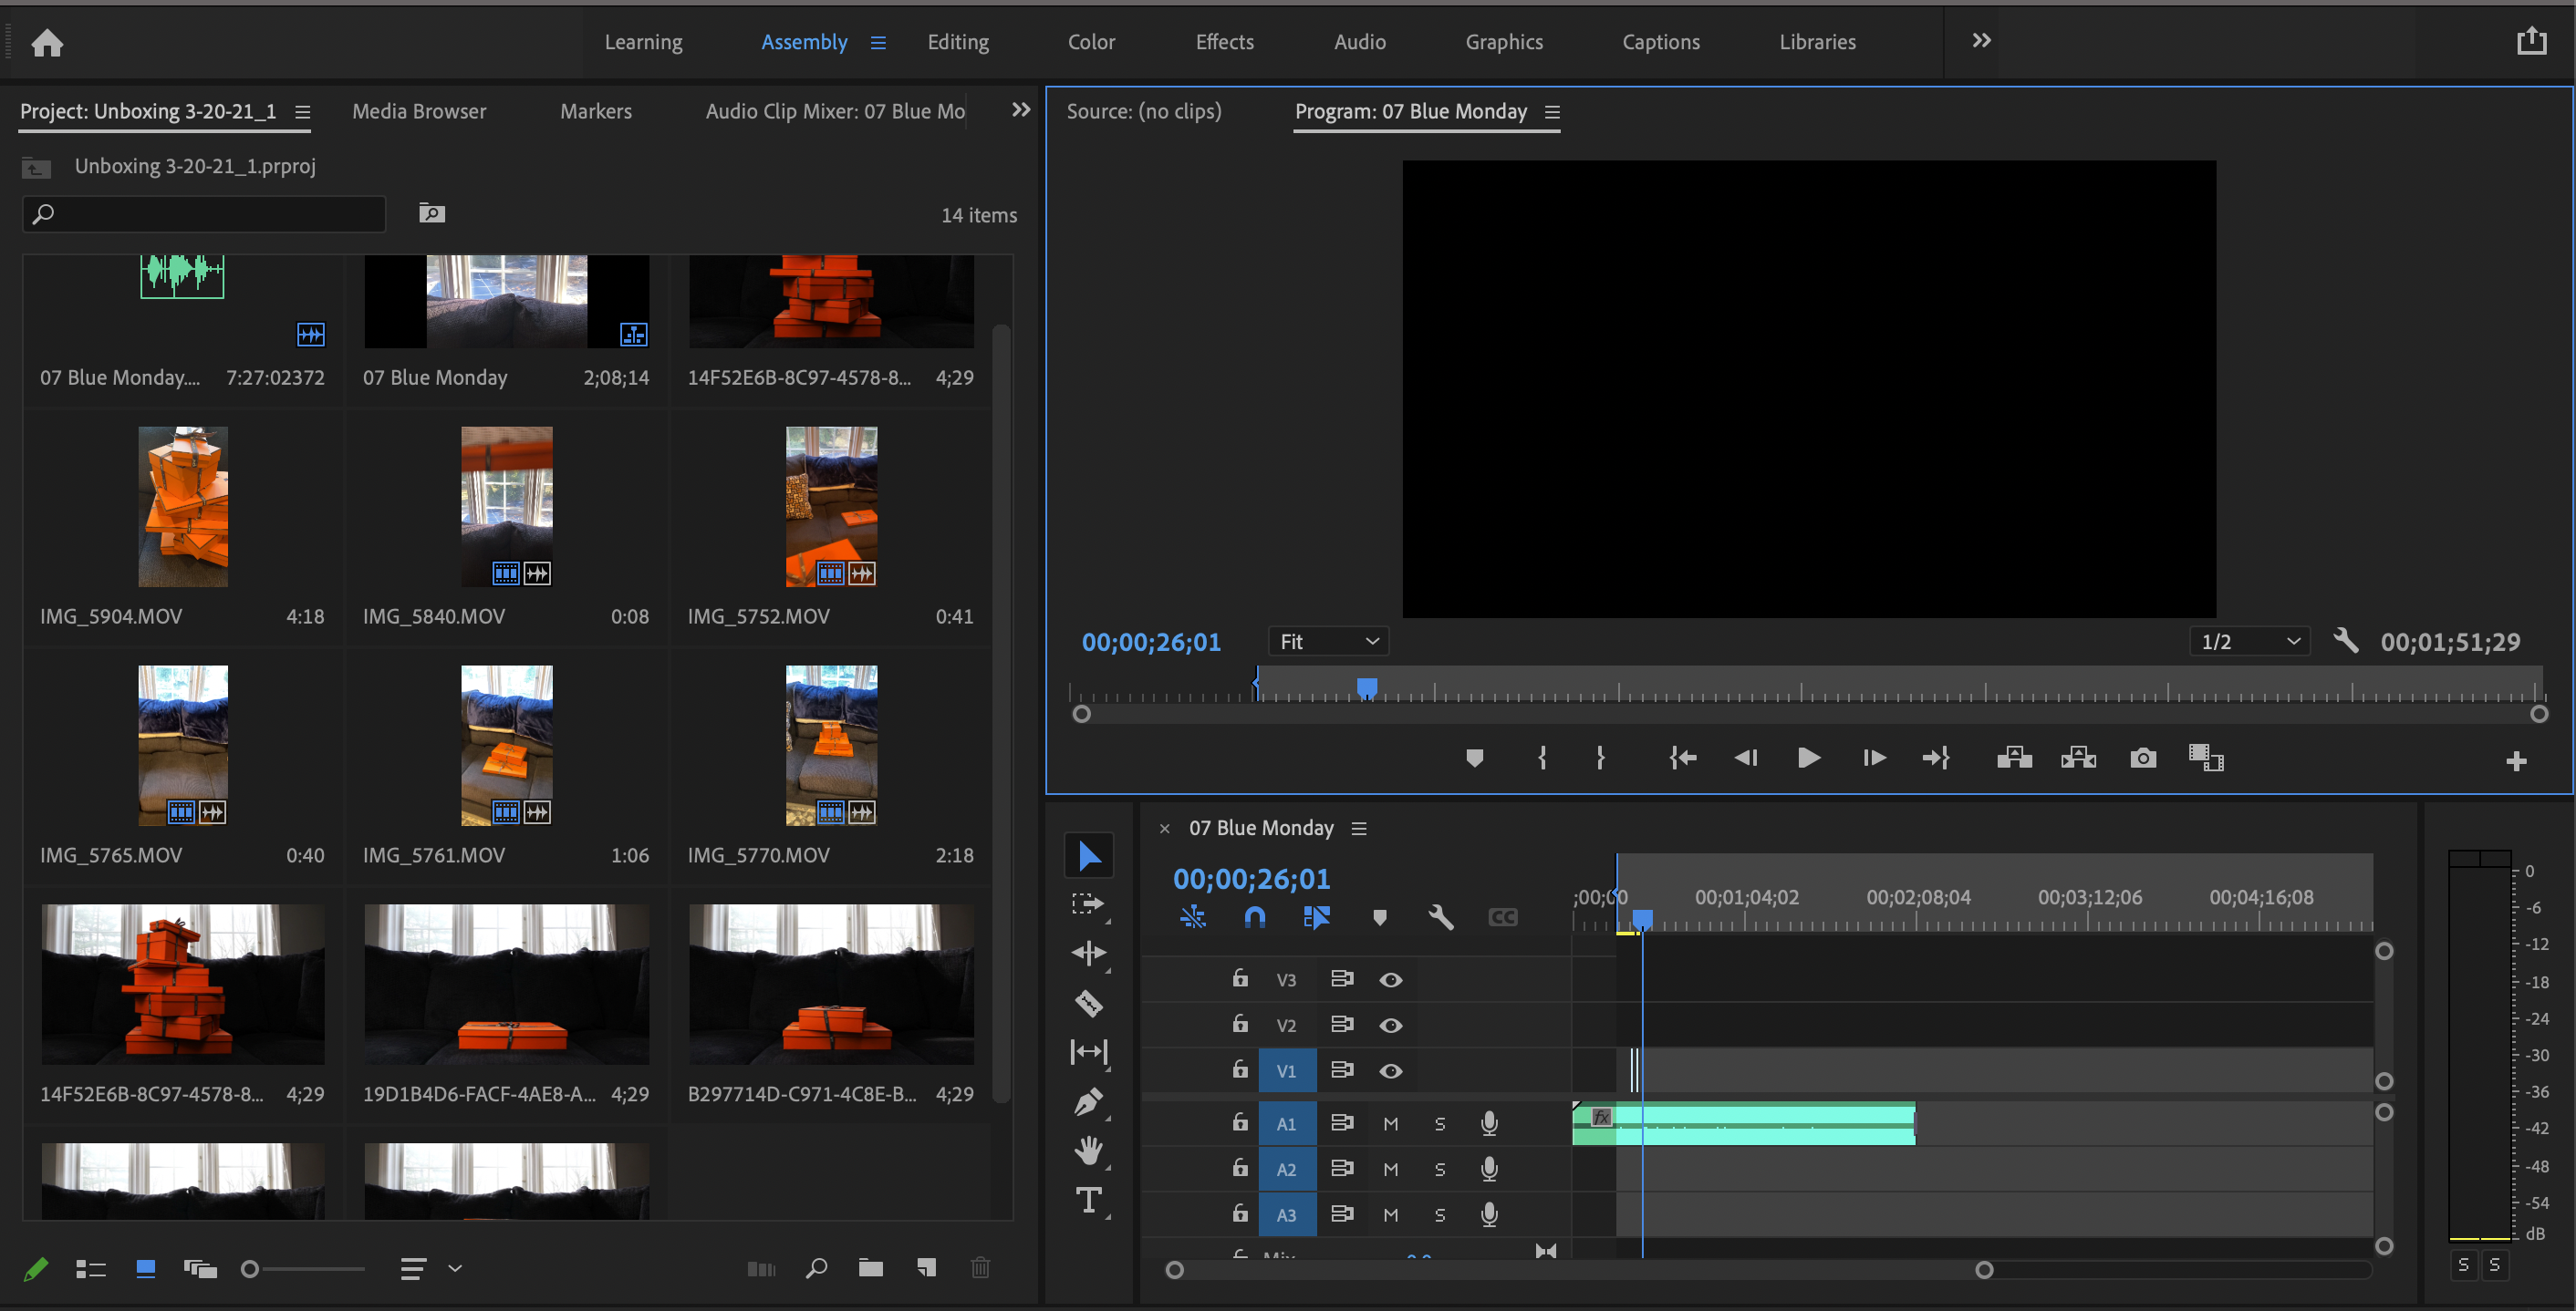Select the Type tool
This screenshot has height=1311, width=2576.
(1088, 1200)
